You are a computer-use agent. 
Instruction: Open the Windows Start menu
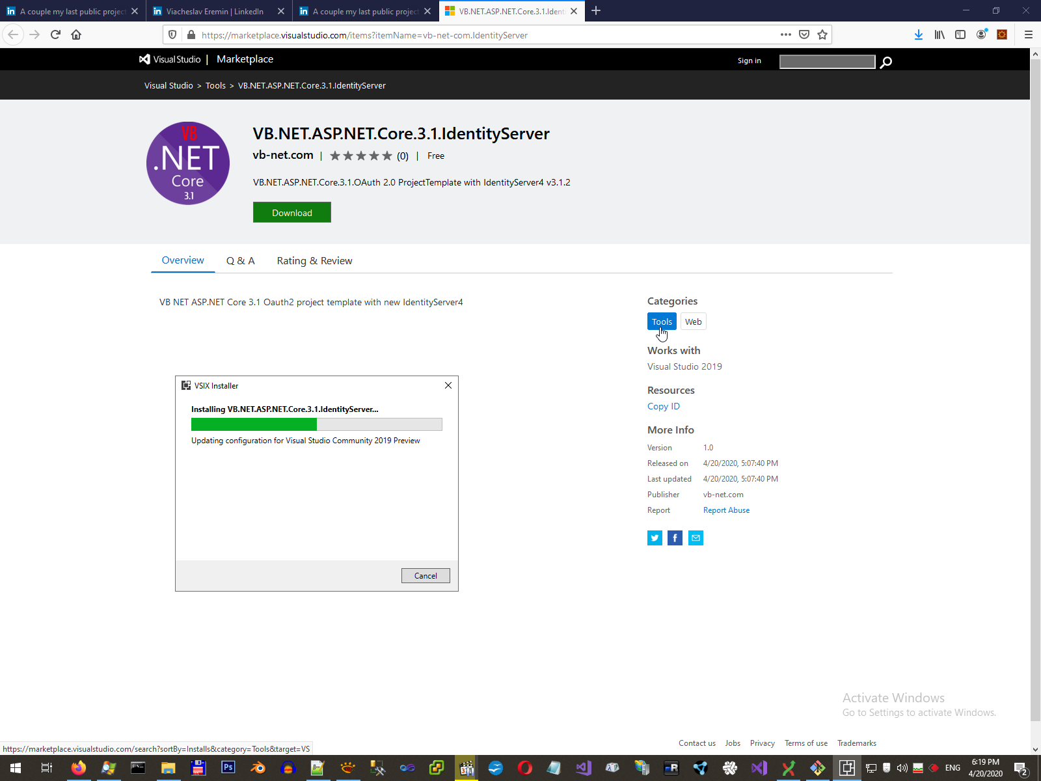tap(16, 768)
